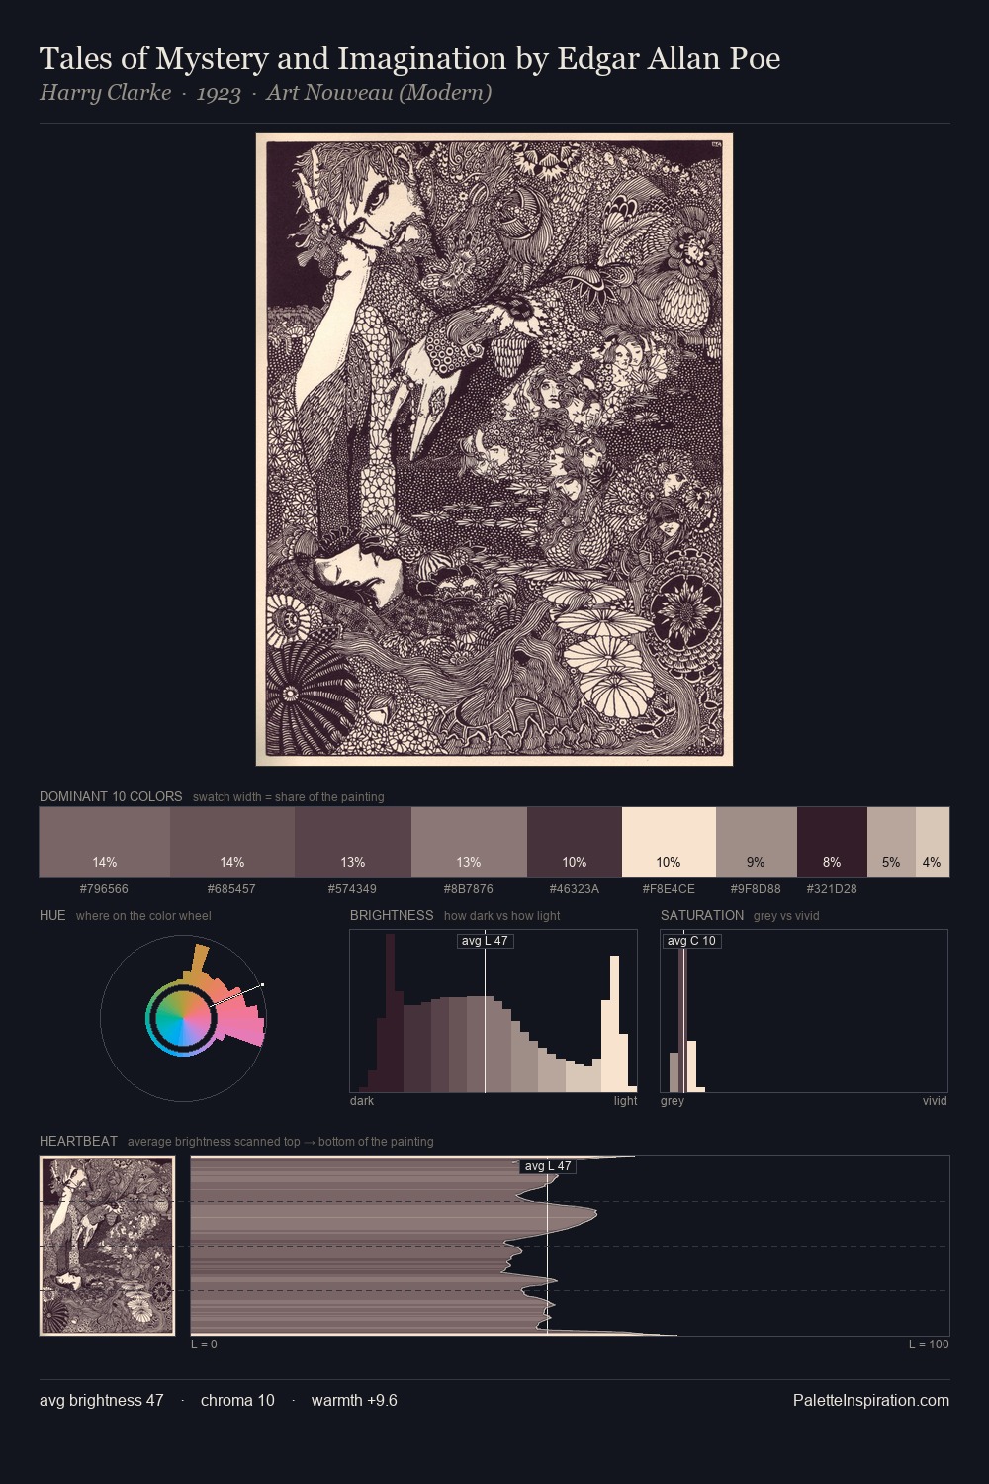Click the saturation histogram chart

click(804, 1011)
